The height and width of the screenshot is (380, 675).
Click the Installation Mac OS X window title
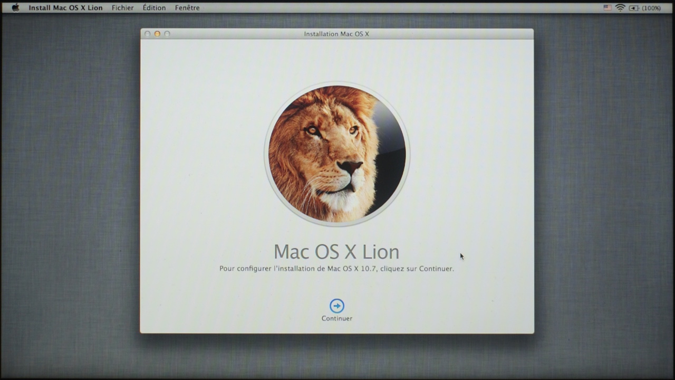pos(336,34)
